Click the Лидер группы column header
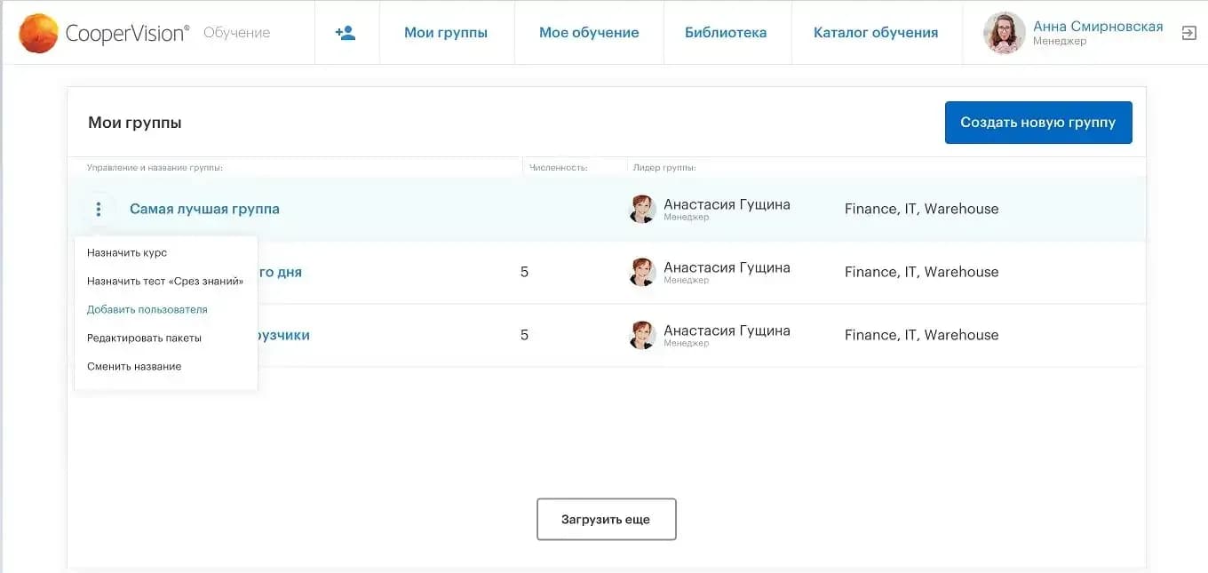1208x573 pixels. tap(665, 167)
